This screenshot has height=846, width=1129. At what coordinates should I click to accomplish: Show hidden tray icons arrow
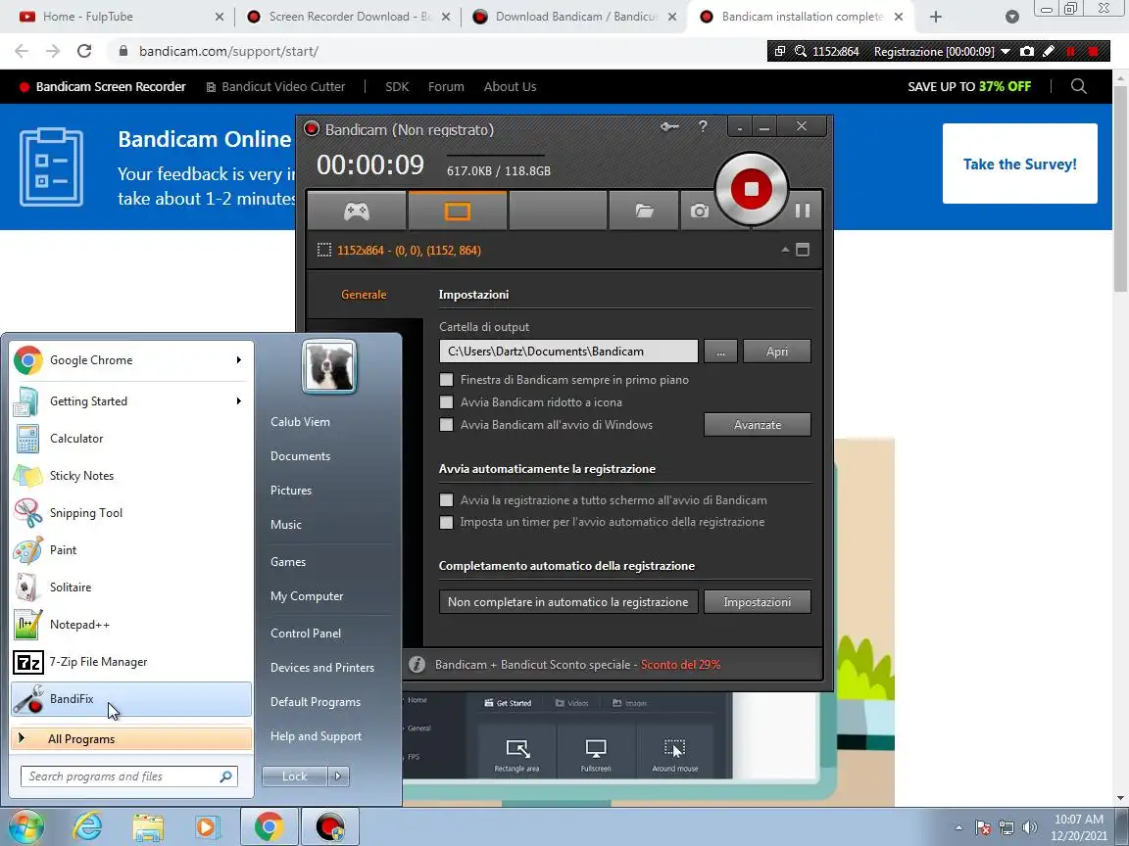click(x=958, y=827)
